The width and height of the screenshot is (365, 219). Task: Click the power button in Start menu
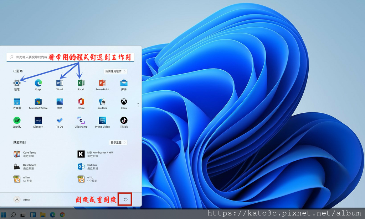click(x=125, y=199)
